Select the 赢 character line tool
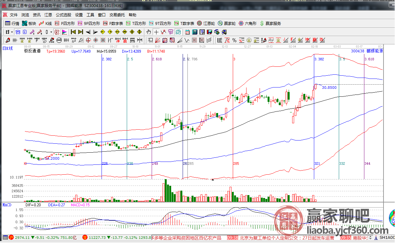This screenshot has width=395, height=243. (x=125, y=40)
